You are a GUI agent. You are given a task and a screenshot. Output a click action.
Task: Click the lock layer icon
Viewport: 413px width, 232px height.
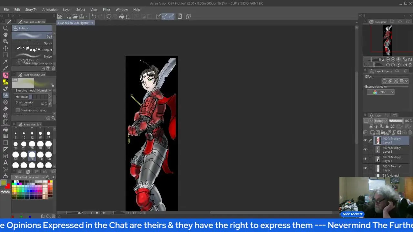[x=387, y=126]
